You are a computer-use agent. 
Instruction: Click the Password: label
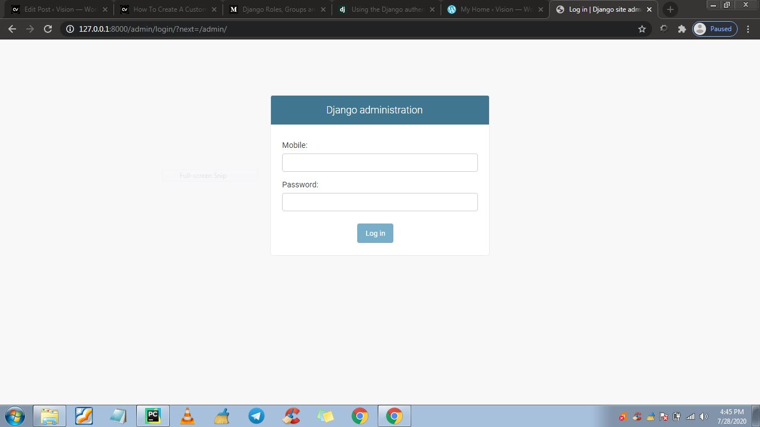click(x=300, y=185)
